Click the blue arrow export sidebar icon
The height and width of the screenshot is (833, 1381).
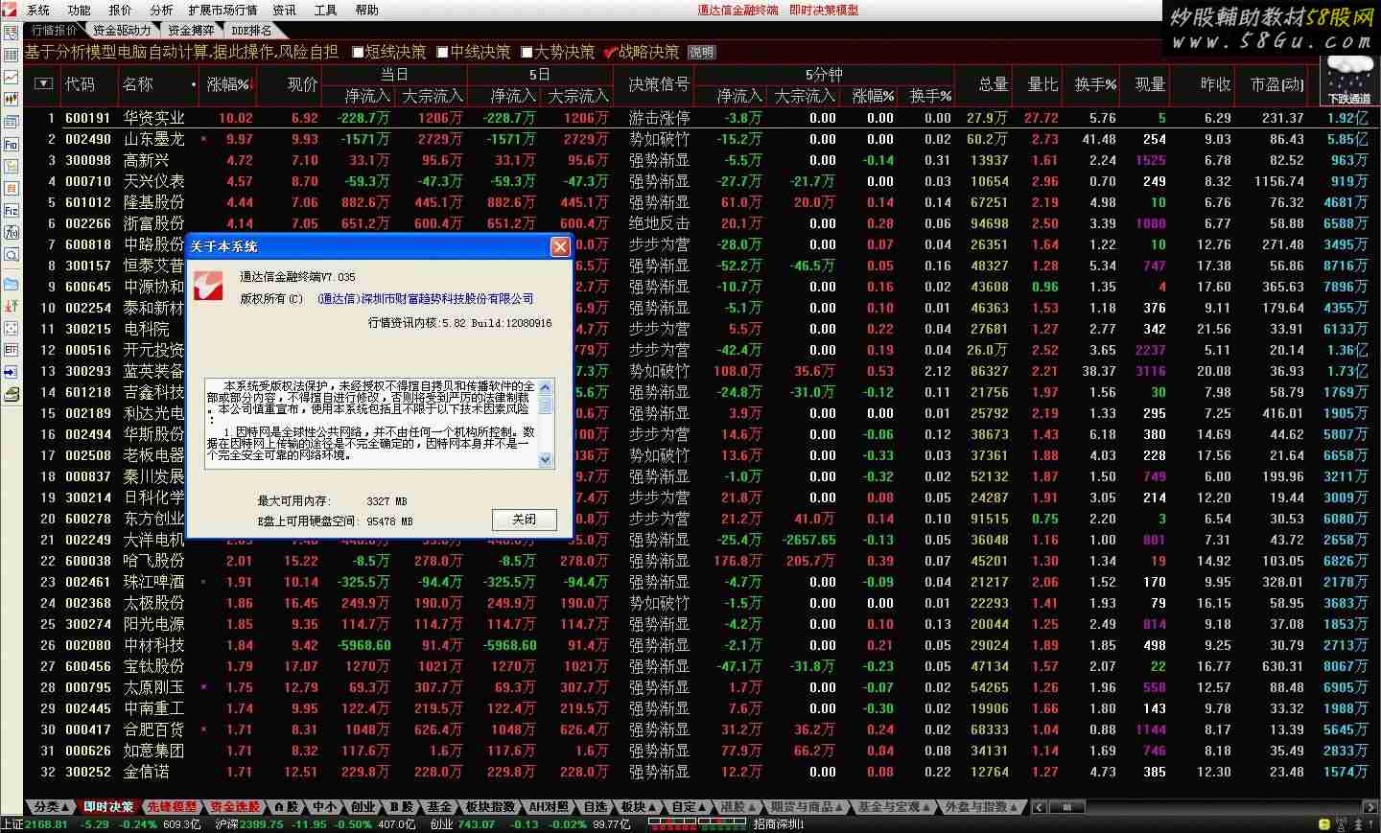[x=11, y=372]
